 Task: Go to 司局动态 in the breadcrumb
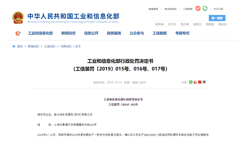pyautogui.click(x=66, y=46)
